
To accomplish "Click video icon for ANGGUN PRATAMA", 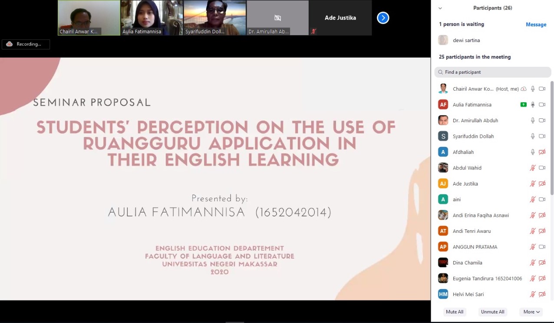I will tap(542, 247).
